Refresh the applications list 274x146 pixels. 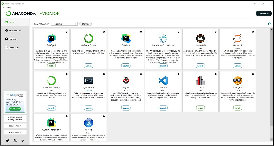(x=270, y=24)
